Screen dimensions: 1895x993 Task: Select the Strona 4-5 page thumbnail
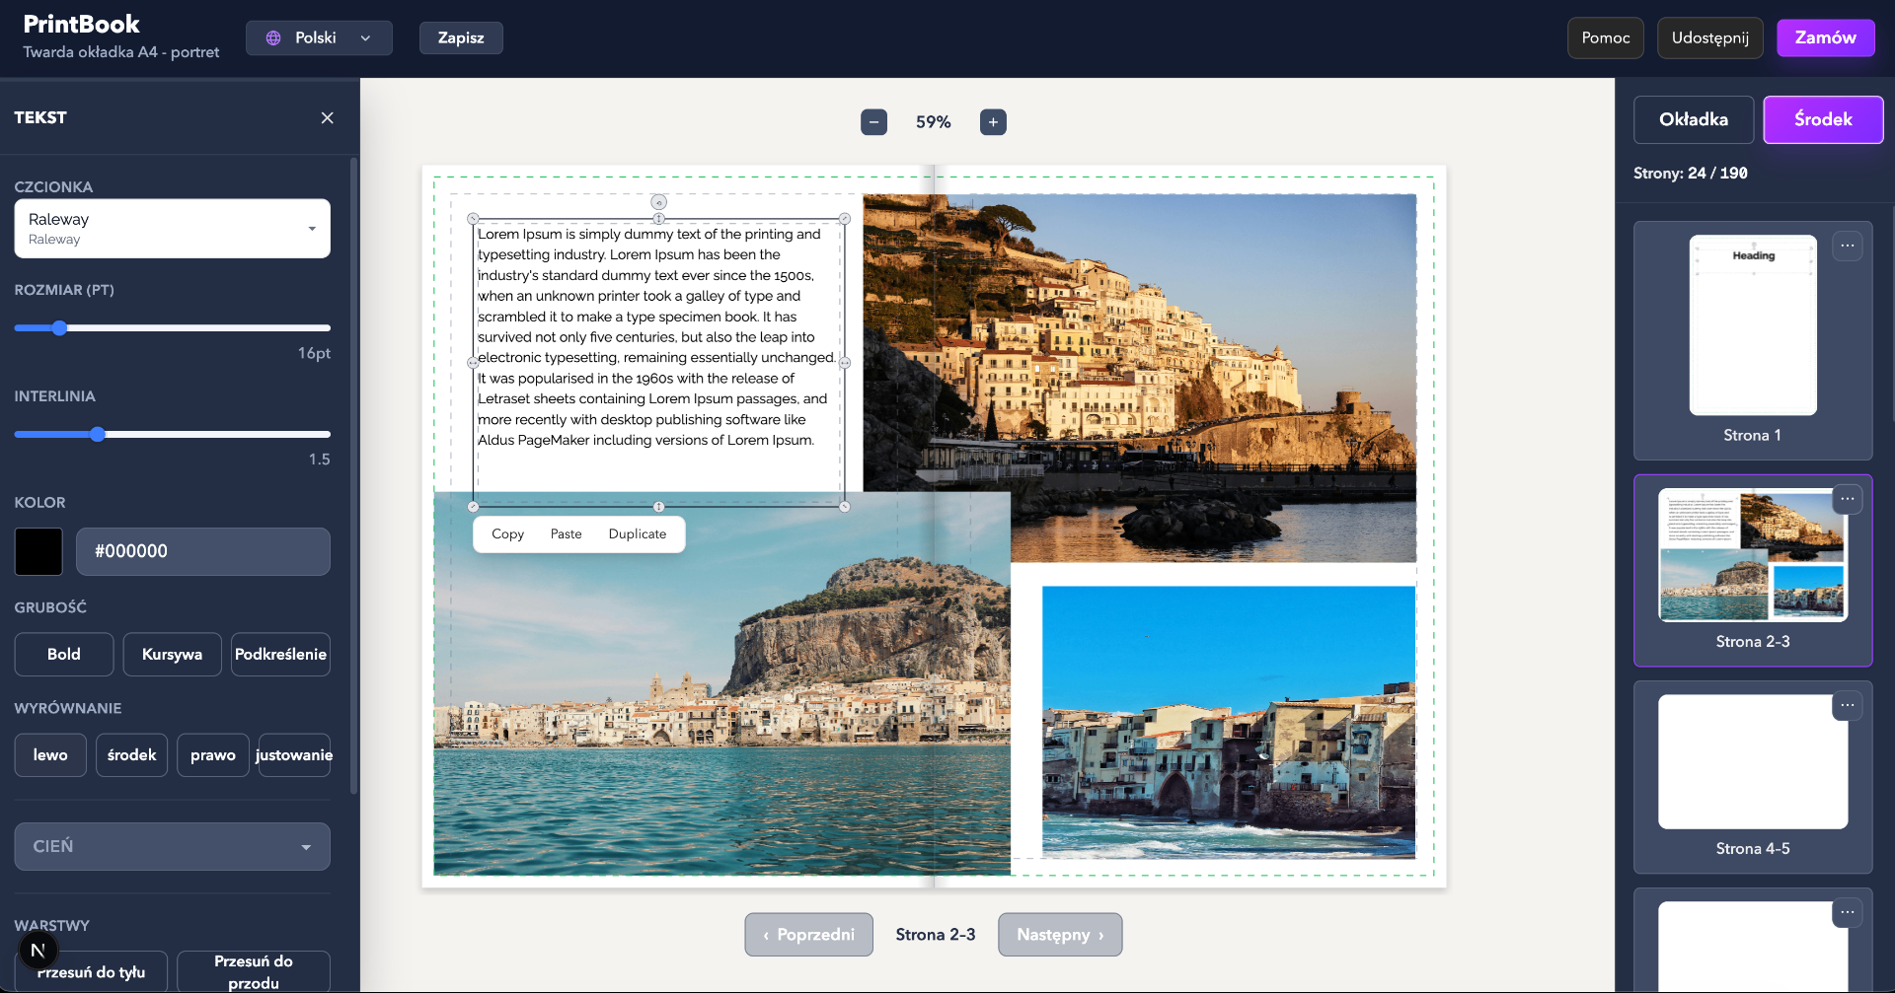click(1753, 762)
